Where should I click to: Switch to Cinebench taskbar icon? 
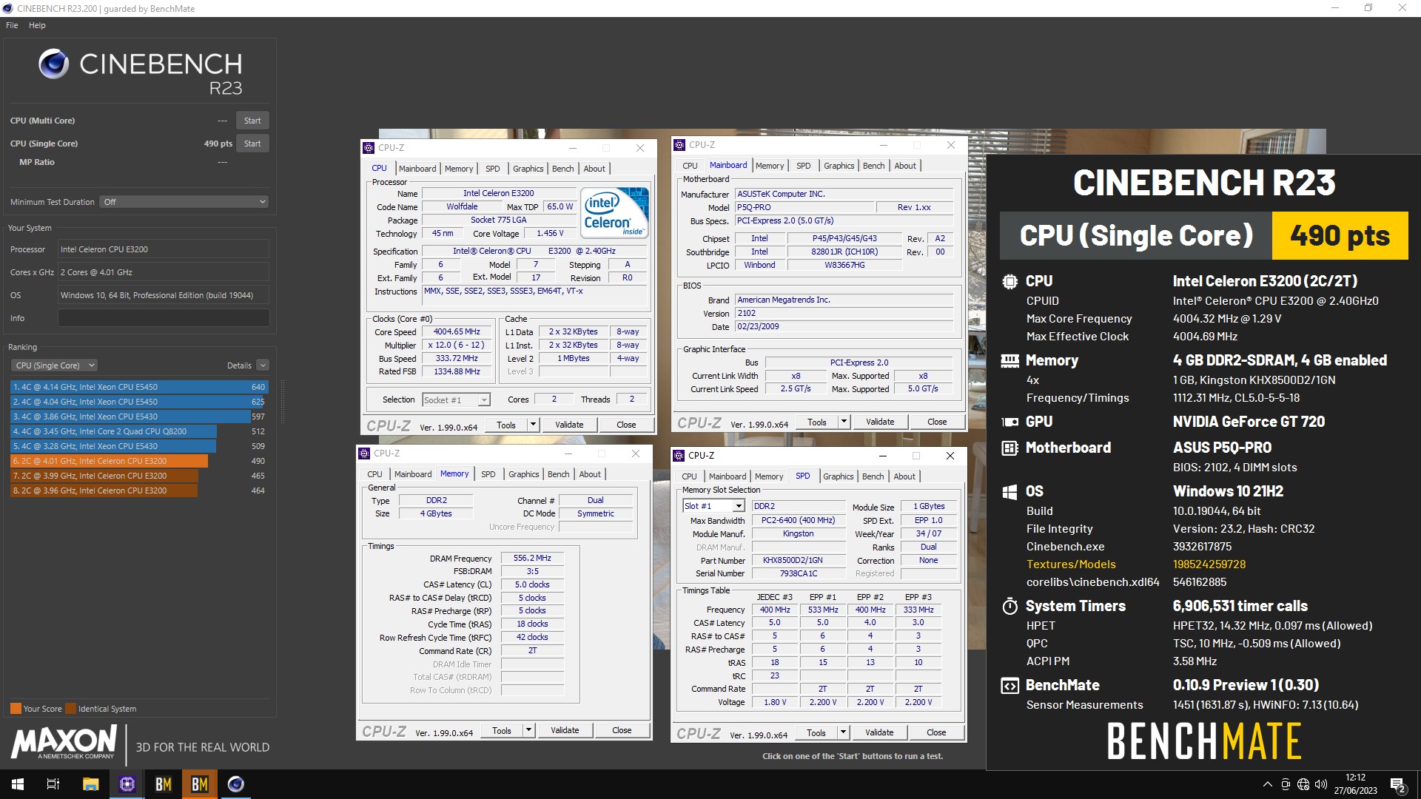pyautogui.click(x=236, y=784)
